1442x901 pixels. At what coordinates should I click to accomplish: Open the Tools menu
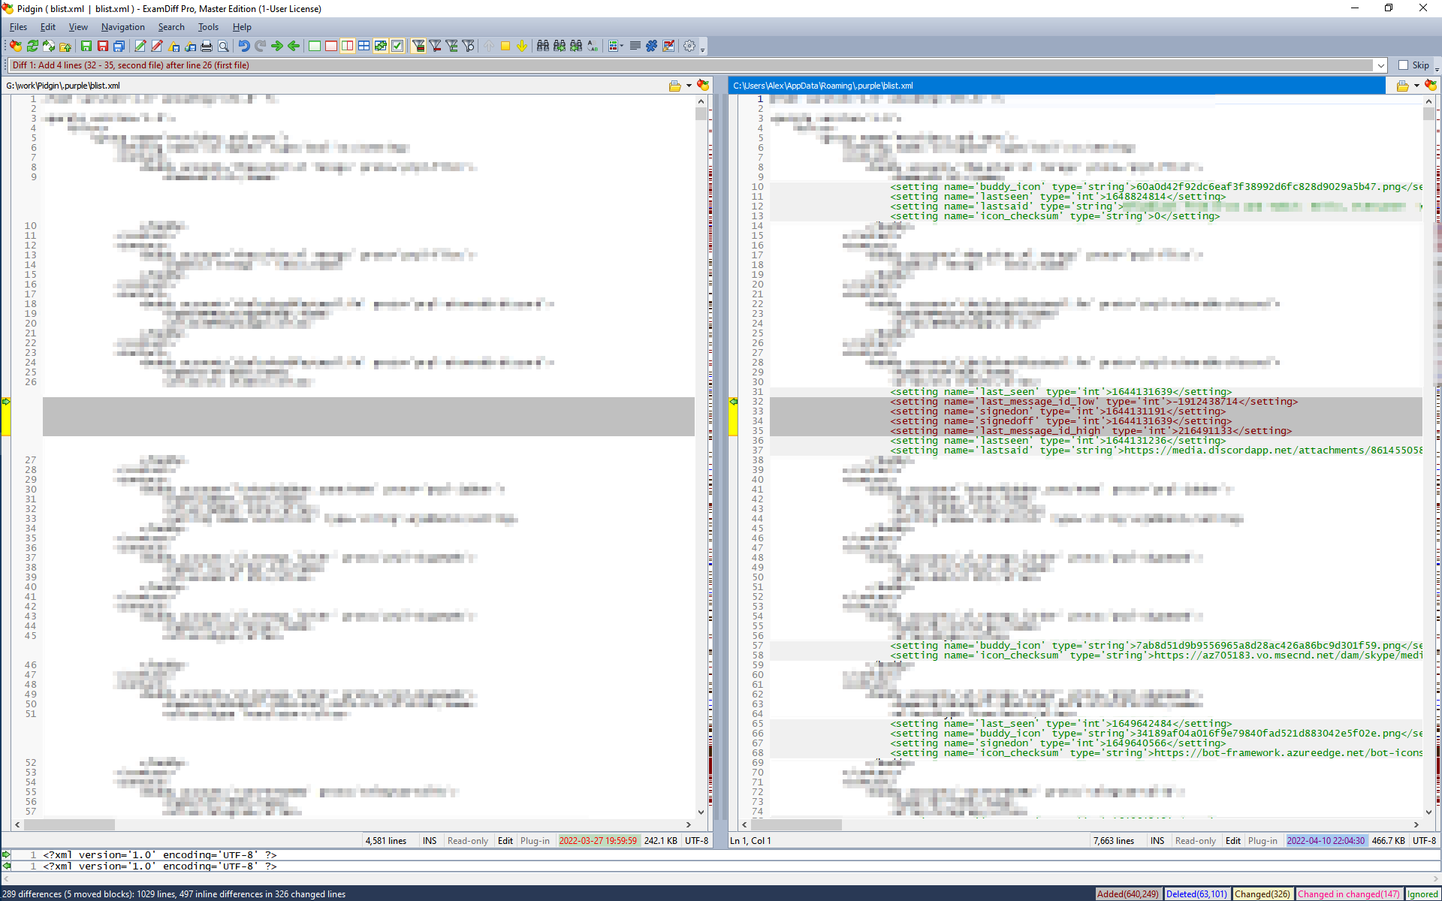[x=208, y=27]
